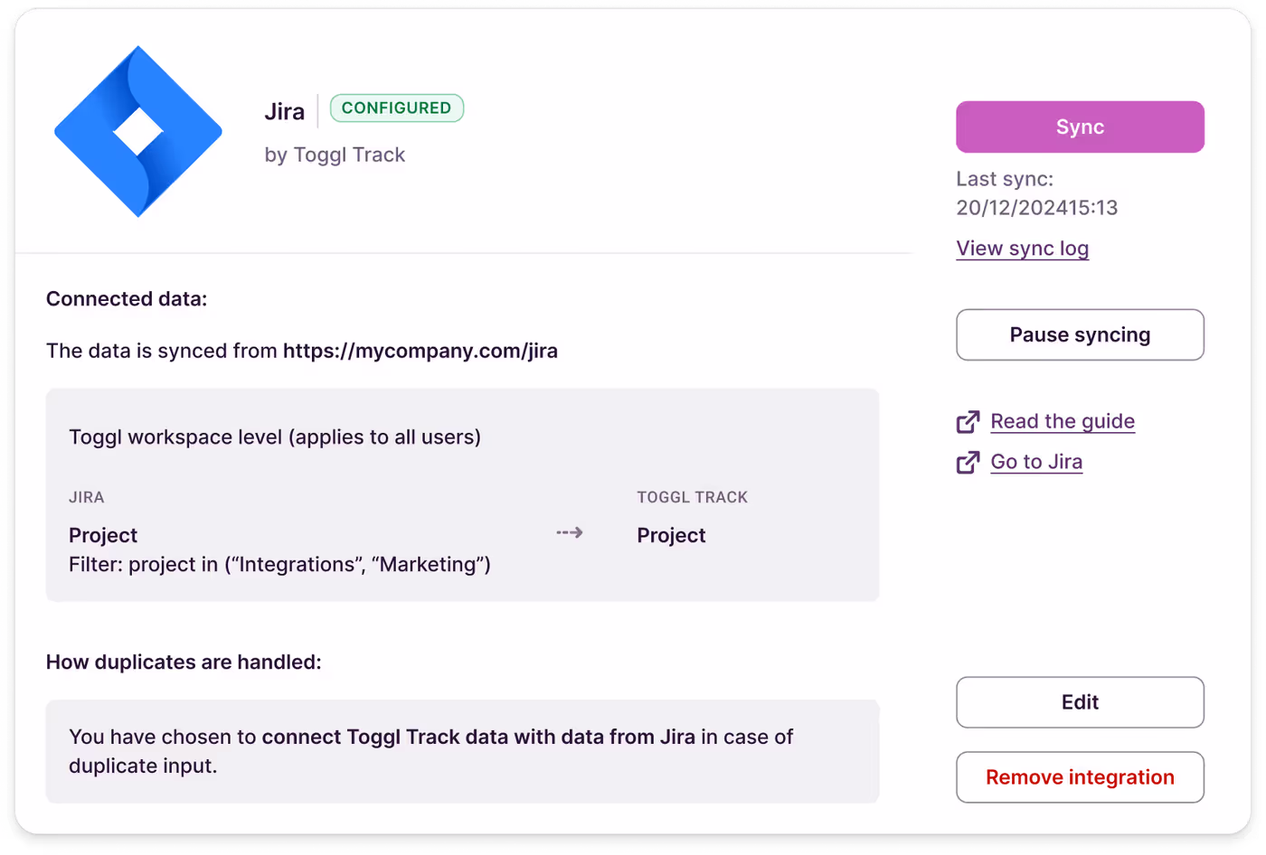Click the Project label under TOGGL TRACK

(671, 535)
